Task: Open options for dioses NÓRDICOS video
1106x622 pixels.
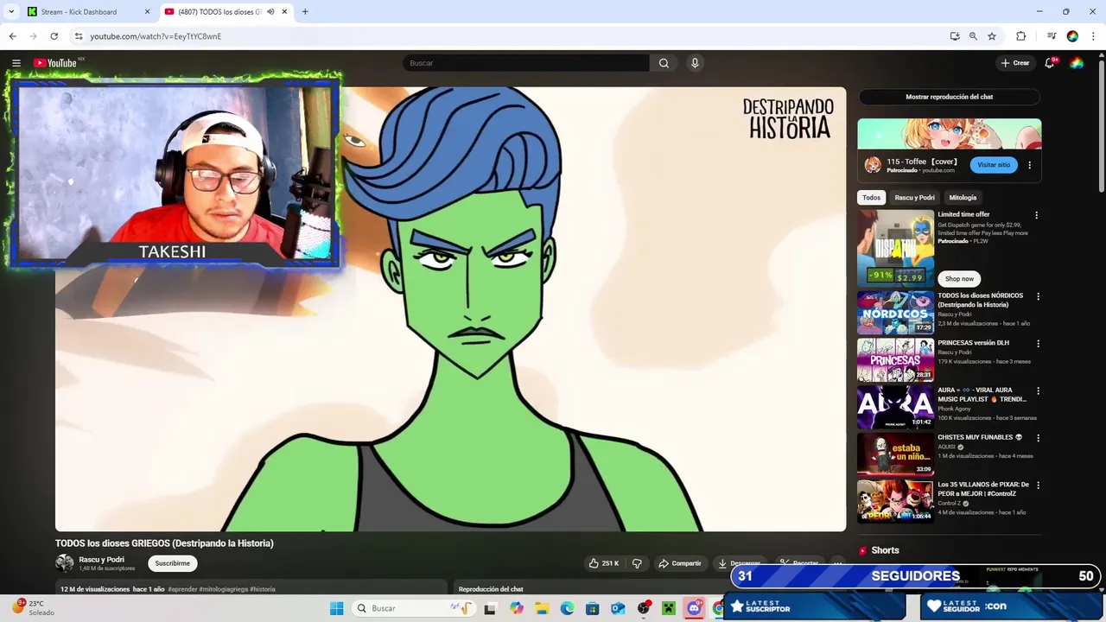Action: pos(1038,296)
